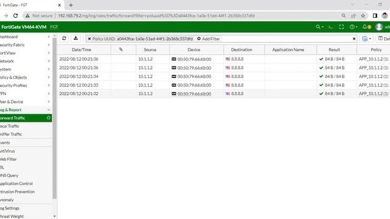390x219 pixels.
Task: Expand the FortiView menu
Action: click(x=26, y=53)
